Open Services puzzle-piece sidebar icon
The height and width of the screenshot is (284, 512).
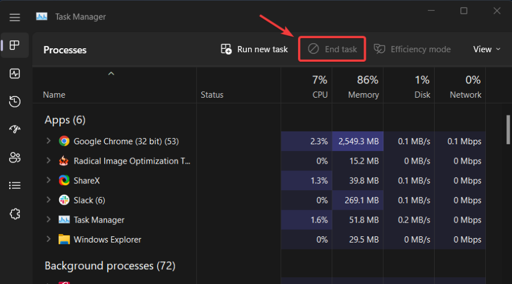point(15,214)
